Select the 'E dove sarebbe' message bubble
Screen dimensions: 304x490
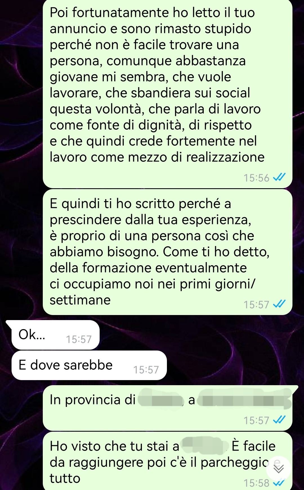(89, 365)
